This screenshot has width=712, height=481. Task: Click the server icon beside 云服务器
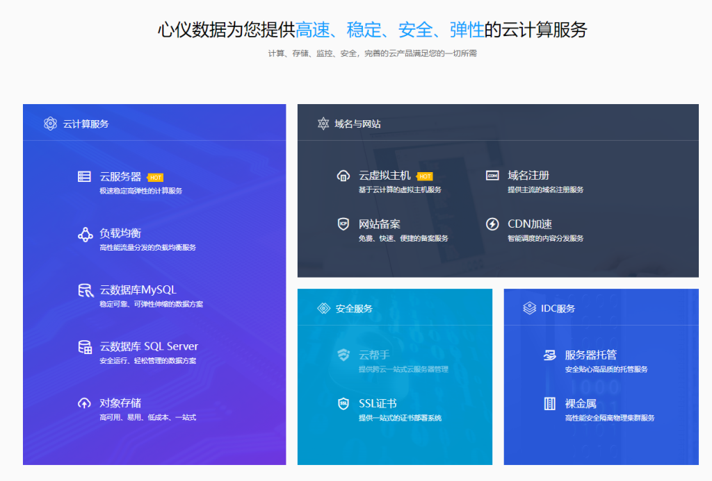point(84,176)
